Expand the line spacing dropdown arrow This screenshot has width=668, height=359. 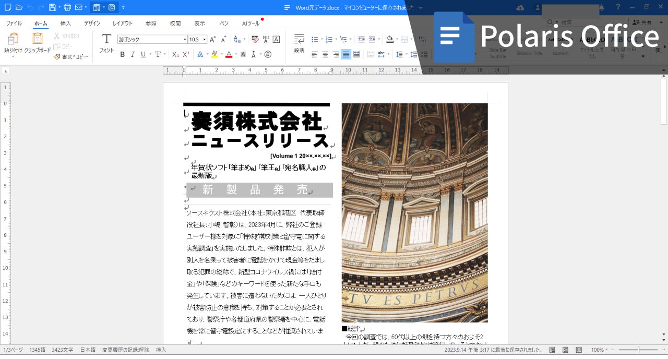(407, 54)
